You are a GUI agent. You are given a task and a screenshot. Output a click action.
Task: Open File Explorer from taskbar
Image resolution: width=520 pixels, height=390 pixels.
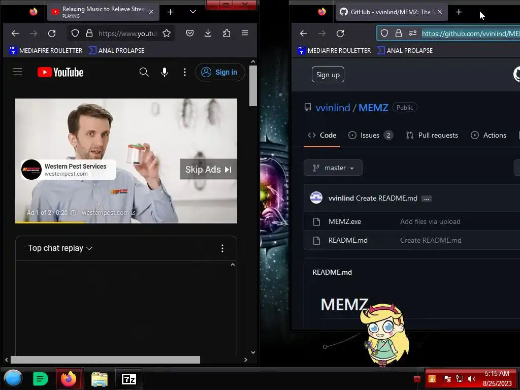(99, 379)
